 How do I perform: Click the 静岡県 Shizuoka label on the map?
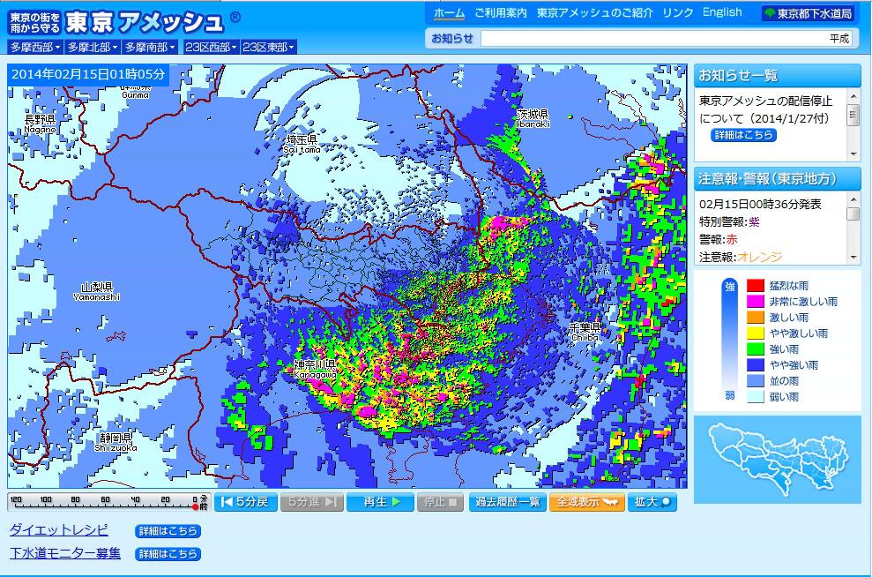click(116, 442)
